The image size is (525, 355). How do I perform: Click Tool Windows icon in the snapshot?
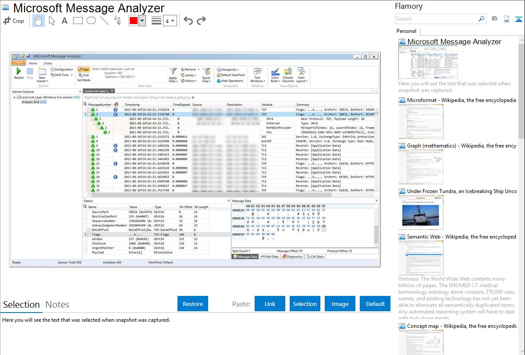[258, 72]
